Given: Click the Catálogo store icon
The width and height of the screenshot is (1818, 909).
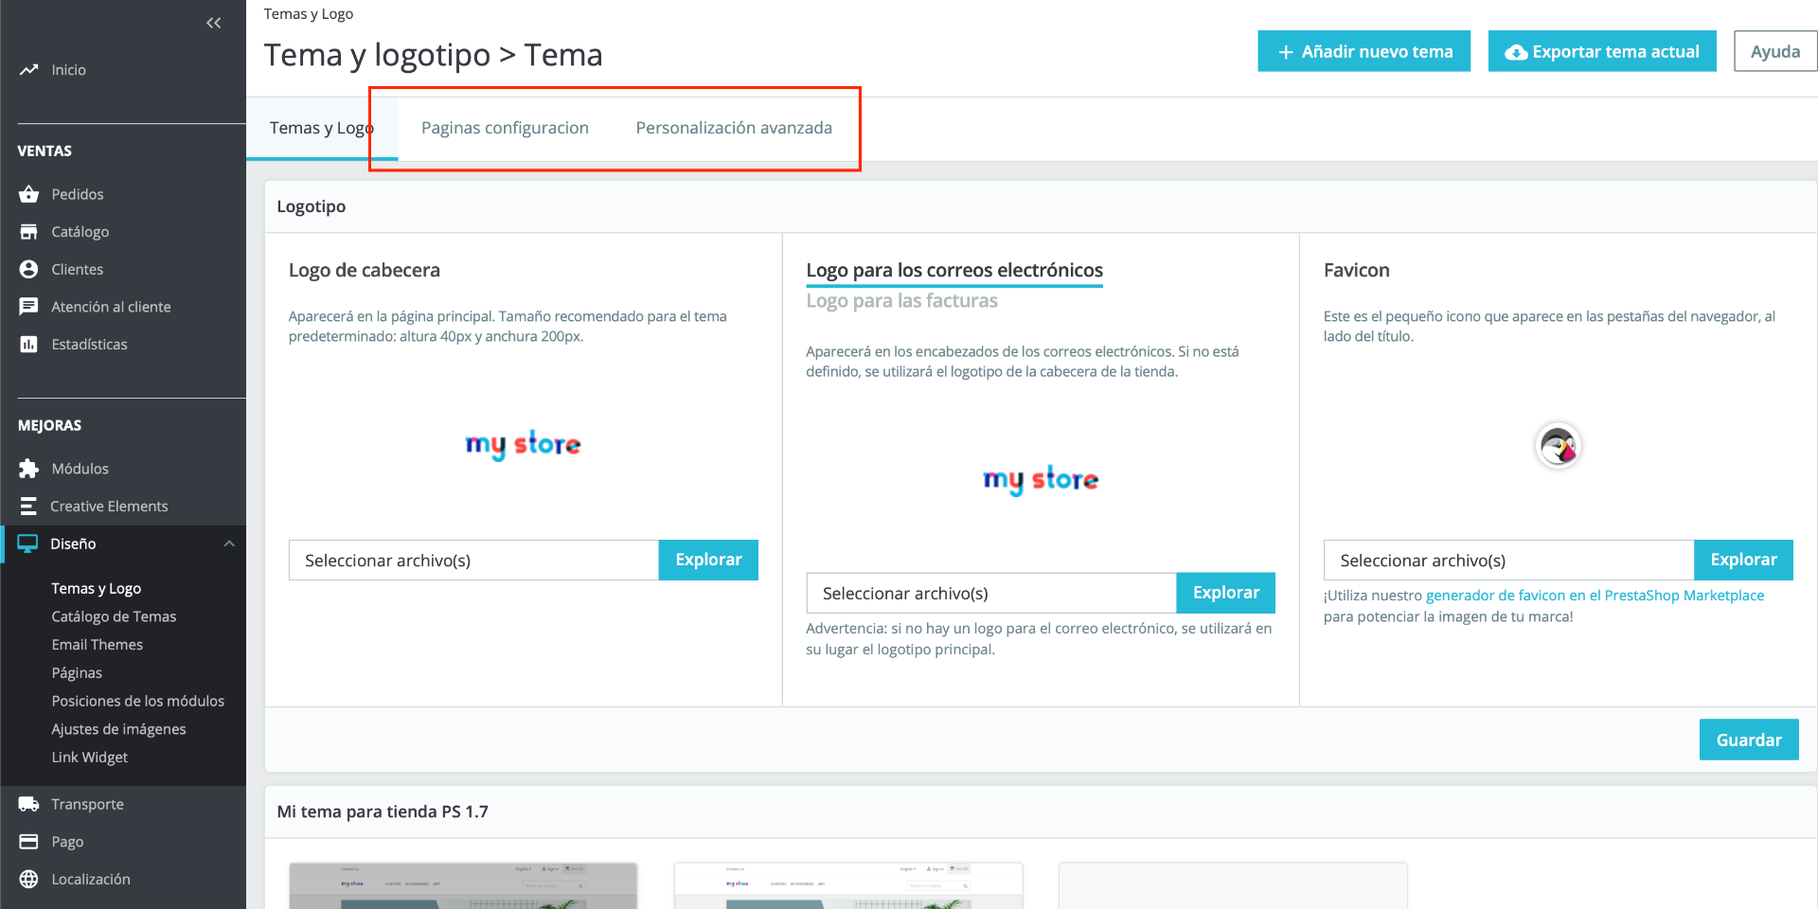Looking at the screenshot, I should click(29, 232).
